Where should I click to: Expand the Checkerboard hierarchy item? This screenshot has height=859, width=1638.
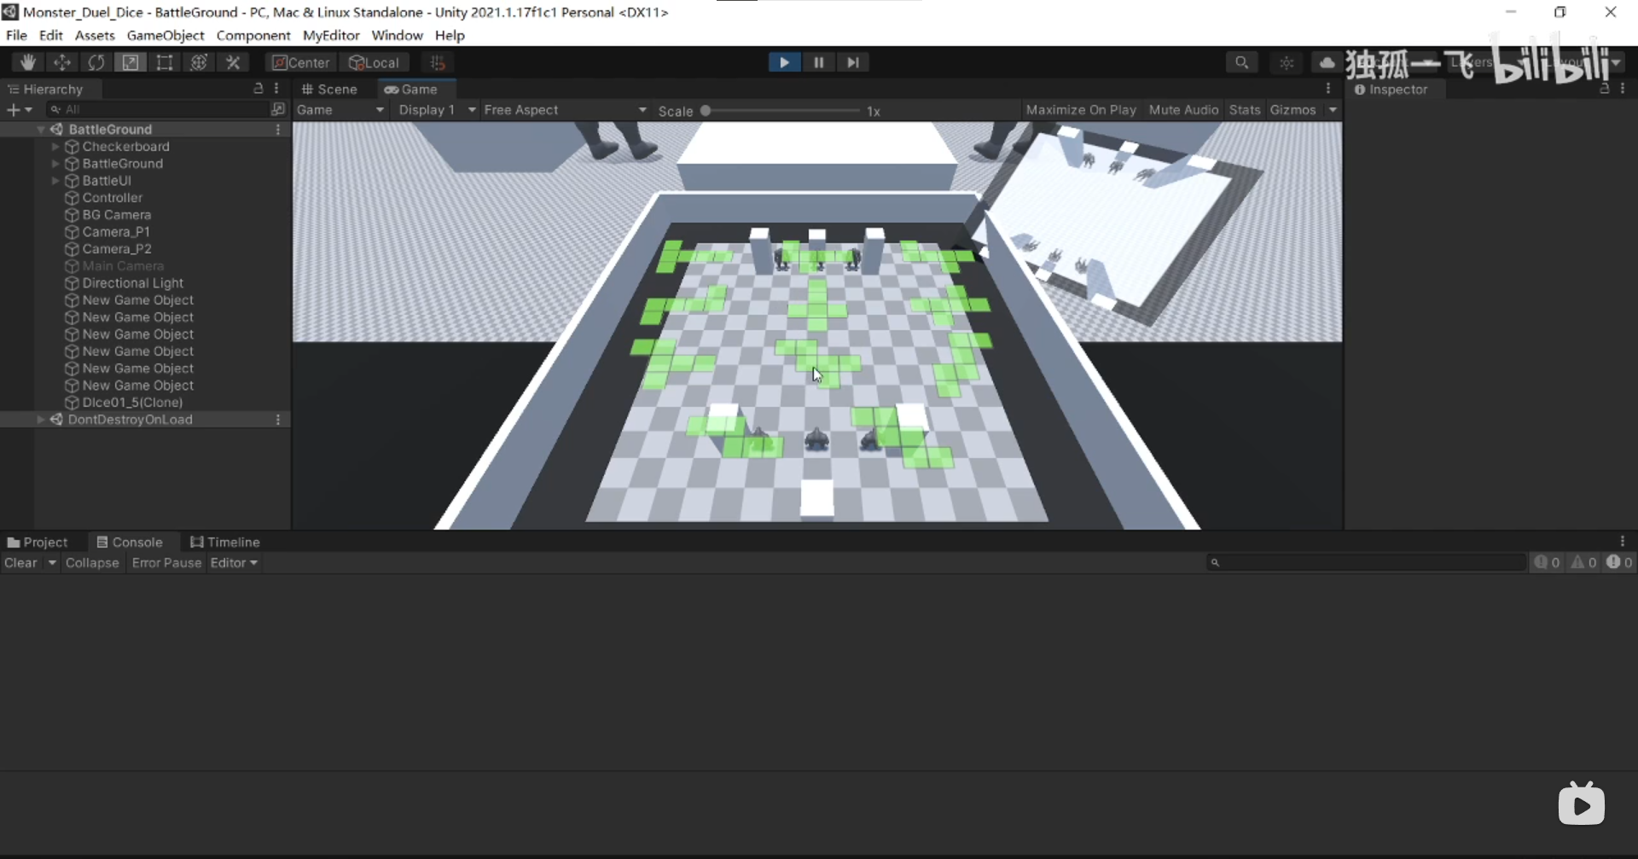point(55,147)
